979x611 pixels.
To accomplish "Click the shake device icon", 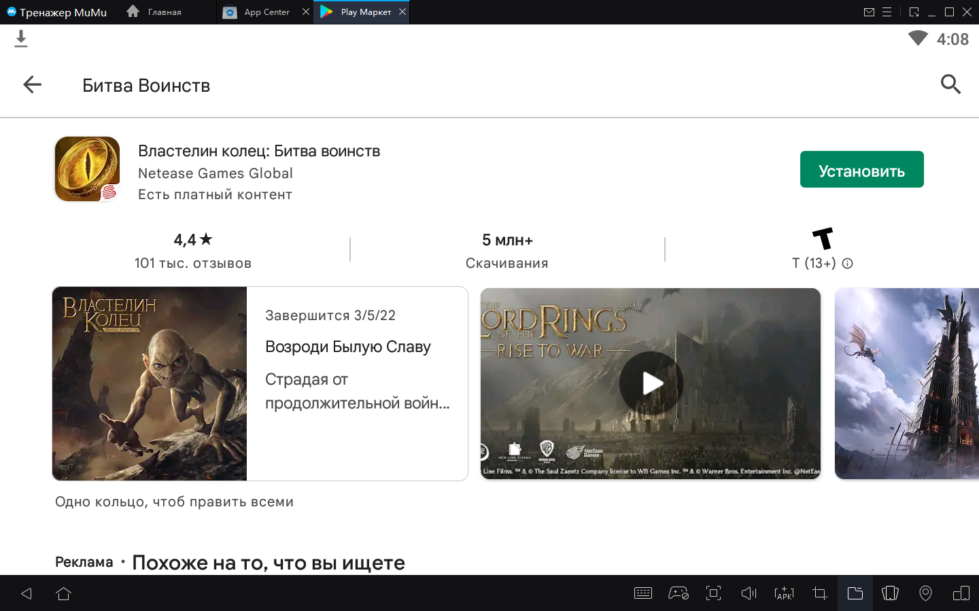I will (890, 593).
